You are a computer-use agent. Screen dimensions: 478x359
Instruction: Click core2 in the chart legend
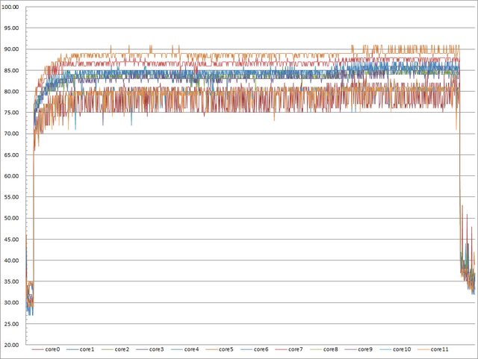[122, 349]
